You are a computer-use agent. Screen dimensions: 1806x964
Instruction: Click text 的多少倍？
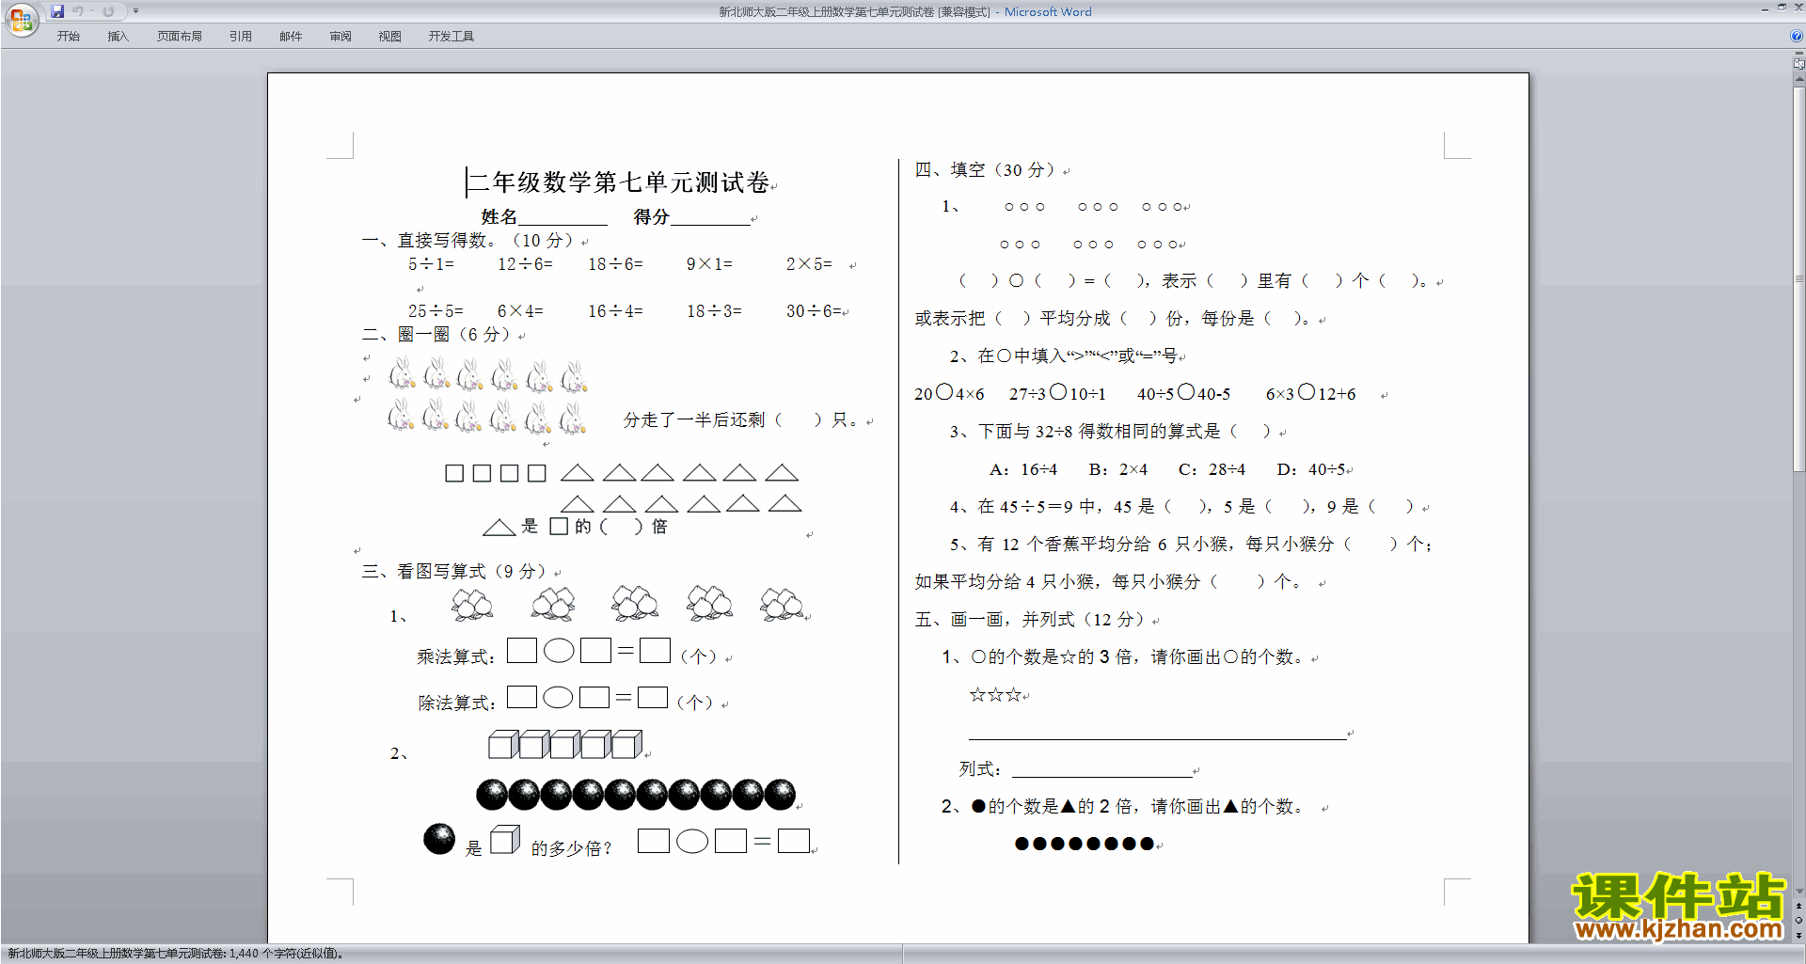click(571, 849)
